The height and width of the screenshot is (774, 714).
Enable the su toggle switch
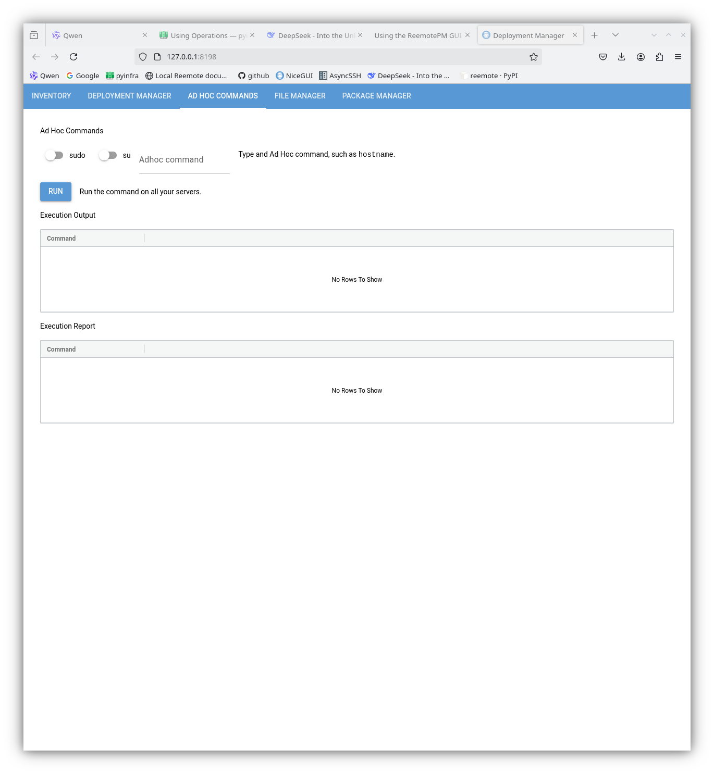108,155
